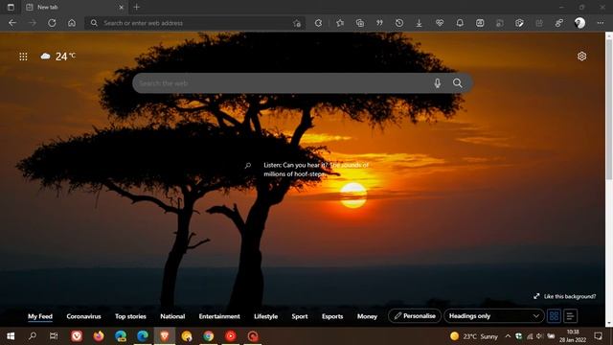This screenshot has width=613, height=345.
Task: Switch to the Top stories tab
Action: point(130,316)
